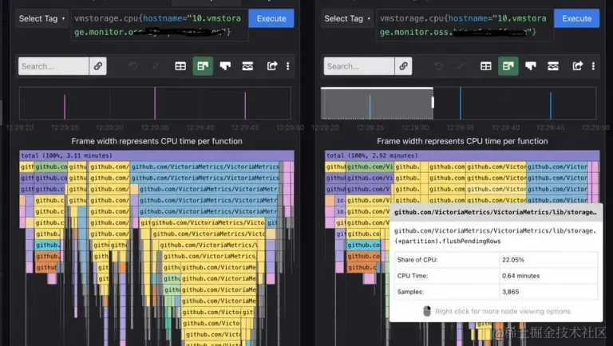
Task: Grab the right timeline selection edge handle
Action: click(x=433, y=102)
